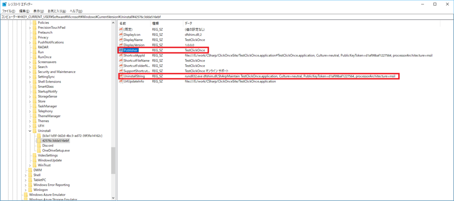Click the UninstallString value icon
Image resolution: width=454 pixels, height=201 pixels.
(x=121, y=76)
